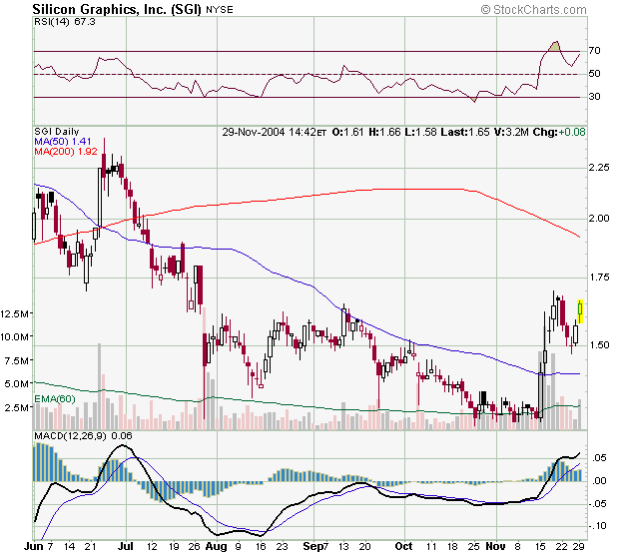Click the 'V:3.2M' volume value
This screenshot has height=557, width=619.
(511, 132)
